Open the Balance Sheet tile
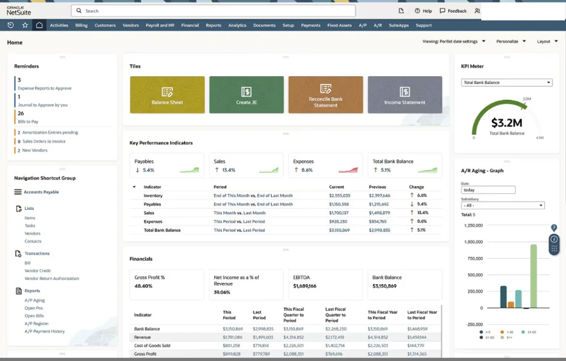This screenshot has width=566, height=361. coord(167,95)
